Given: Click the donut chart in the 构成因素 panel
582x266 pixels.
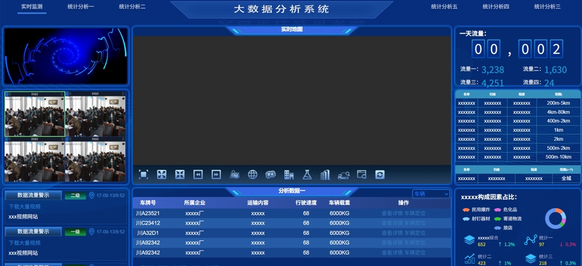Looking at the screenshot, I should (555, 218).
